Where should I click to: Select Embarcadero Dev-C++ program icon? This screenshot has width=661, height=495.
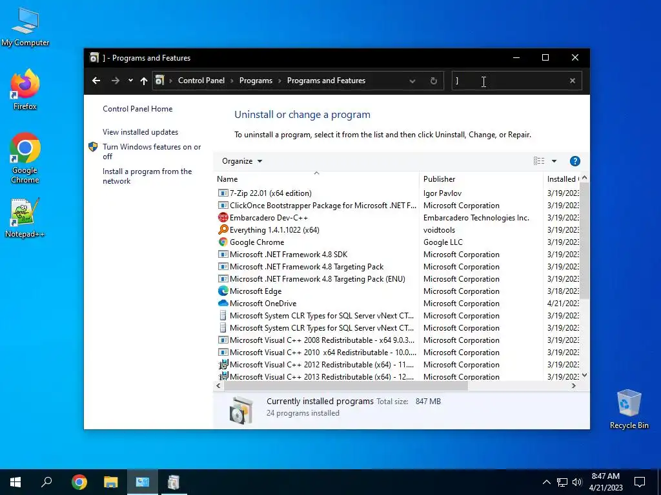223,218
